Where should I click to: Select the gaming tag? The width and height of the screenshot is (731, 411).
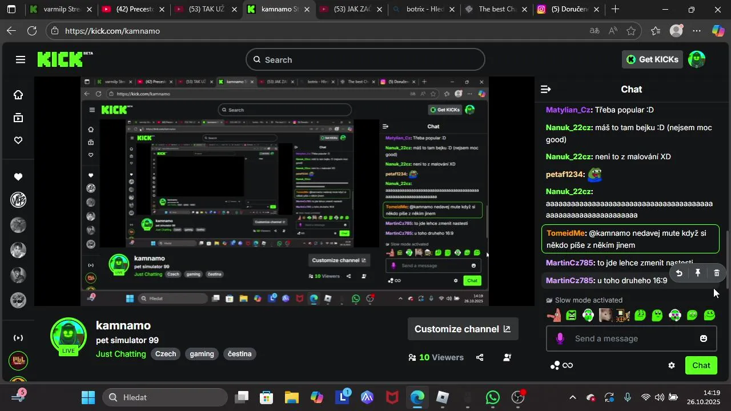click(x=202, y=354)
